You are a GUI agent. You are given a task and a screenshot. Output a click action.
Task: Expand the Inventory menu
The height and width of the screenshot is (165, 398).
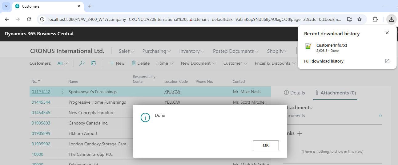coord(192,51)
